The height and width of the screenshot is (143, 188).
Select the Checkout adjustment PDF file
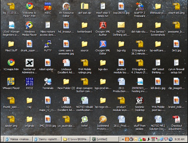click(x=176, y=119)
